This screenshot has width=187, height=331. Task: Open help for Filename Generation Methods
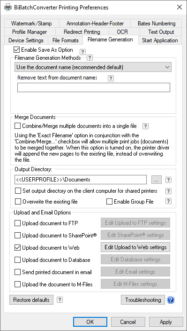click(90, 57)
